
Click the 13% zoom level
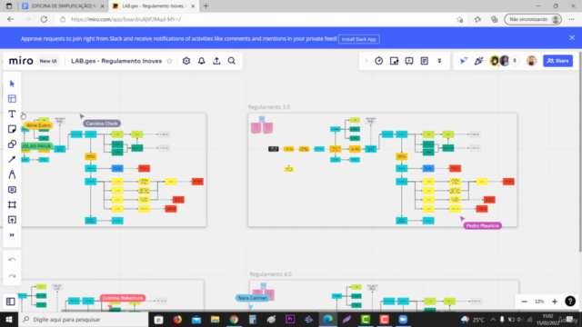(x=539, y=302)
